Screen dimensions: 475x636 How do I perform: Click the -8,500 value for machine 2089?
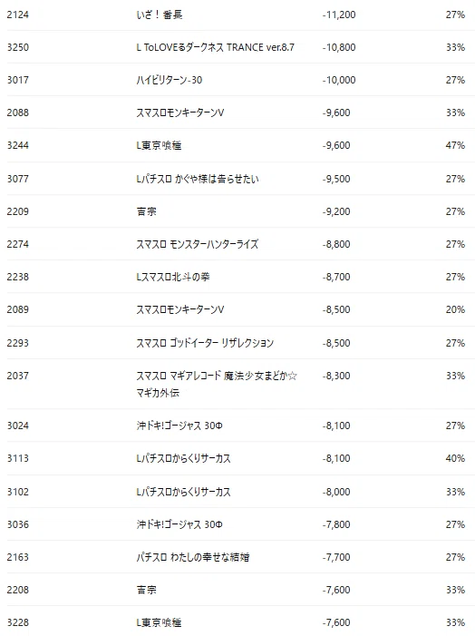336,310
